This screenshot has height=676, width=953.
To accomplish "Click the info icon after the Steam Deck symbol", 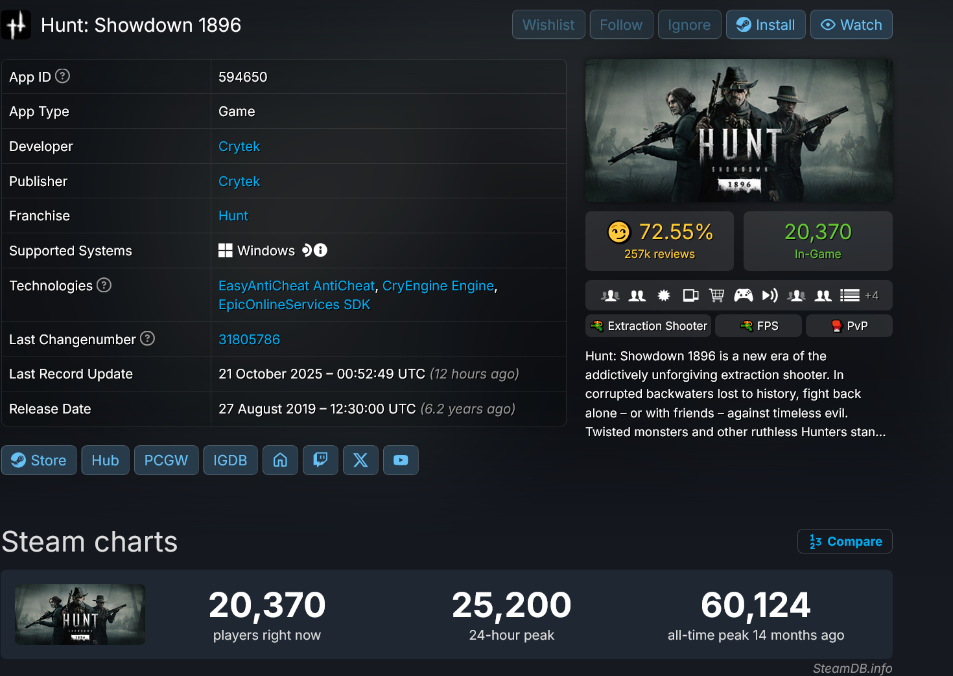I will 321,250.
